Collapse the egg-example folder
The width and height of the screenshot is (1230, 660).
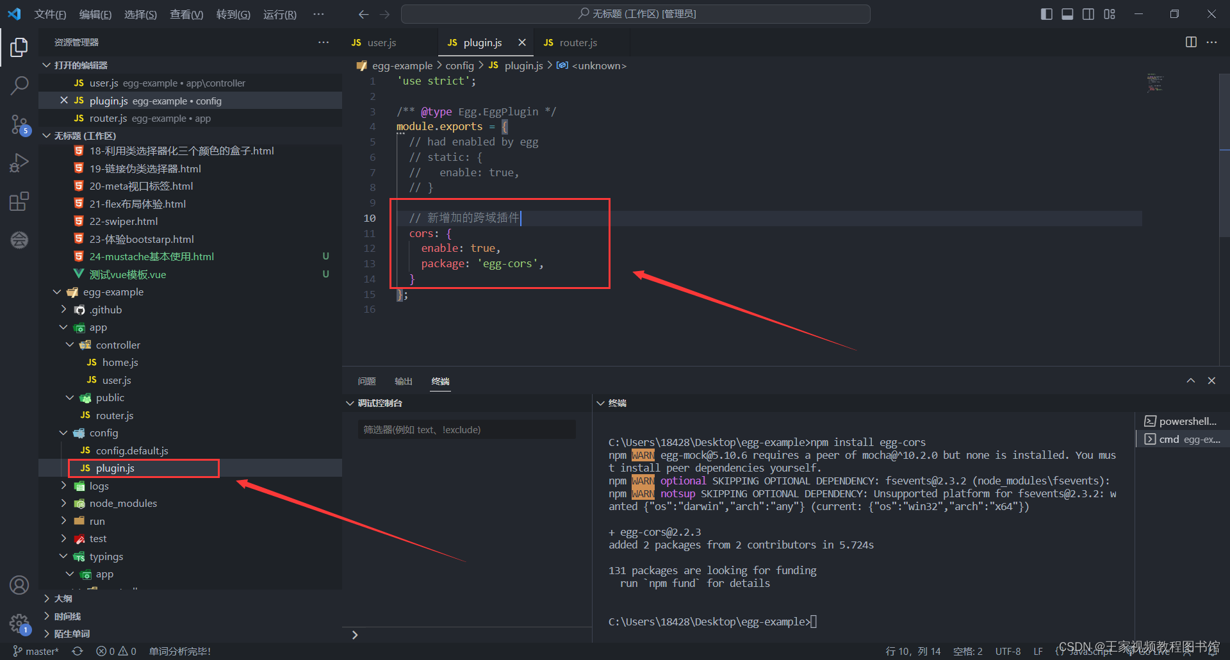(190, 292)
